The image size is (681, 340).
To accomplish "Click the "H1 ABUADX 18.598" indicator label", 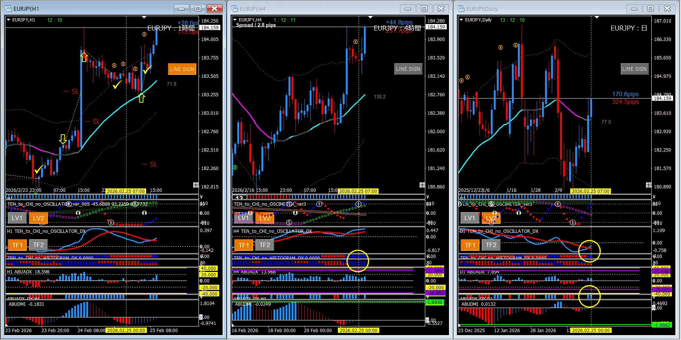I will pyautogui.click(x=28, y=272).
